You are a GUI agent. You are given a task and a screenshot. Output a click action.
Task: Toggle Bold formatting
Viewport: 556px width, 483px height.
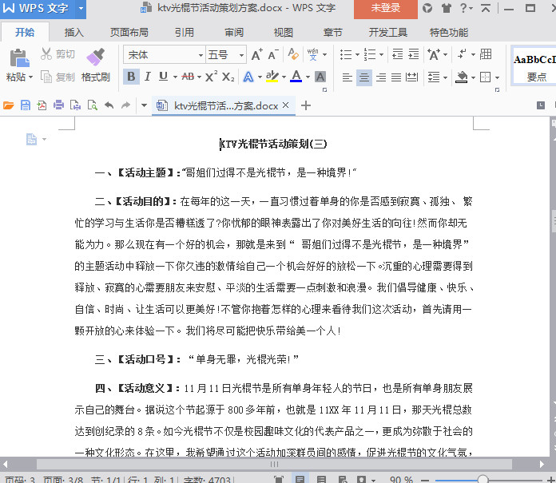click(131, 77)
